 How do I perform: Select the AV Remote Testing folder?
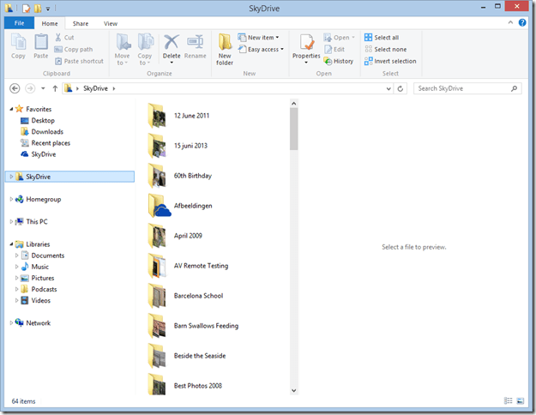coord(189,266)
